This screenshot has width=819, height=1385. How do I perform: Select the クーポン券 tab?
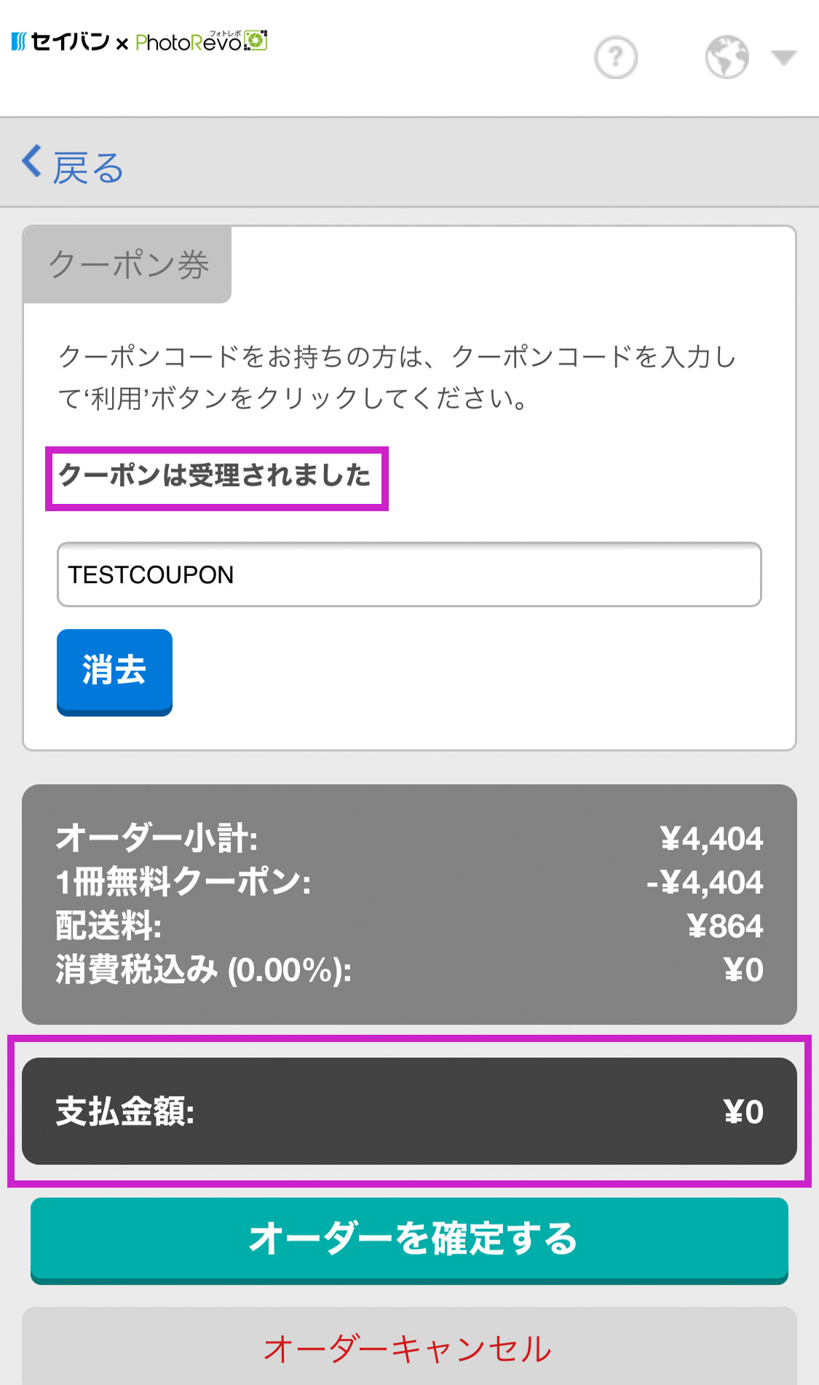click(x=128, y=264)
